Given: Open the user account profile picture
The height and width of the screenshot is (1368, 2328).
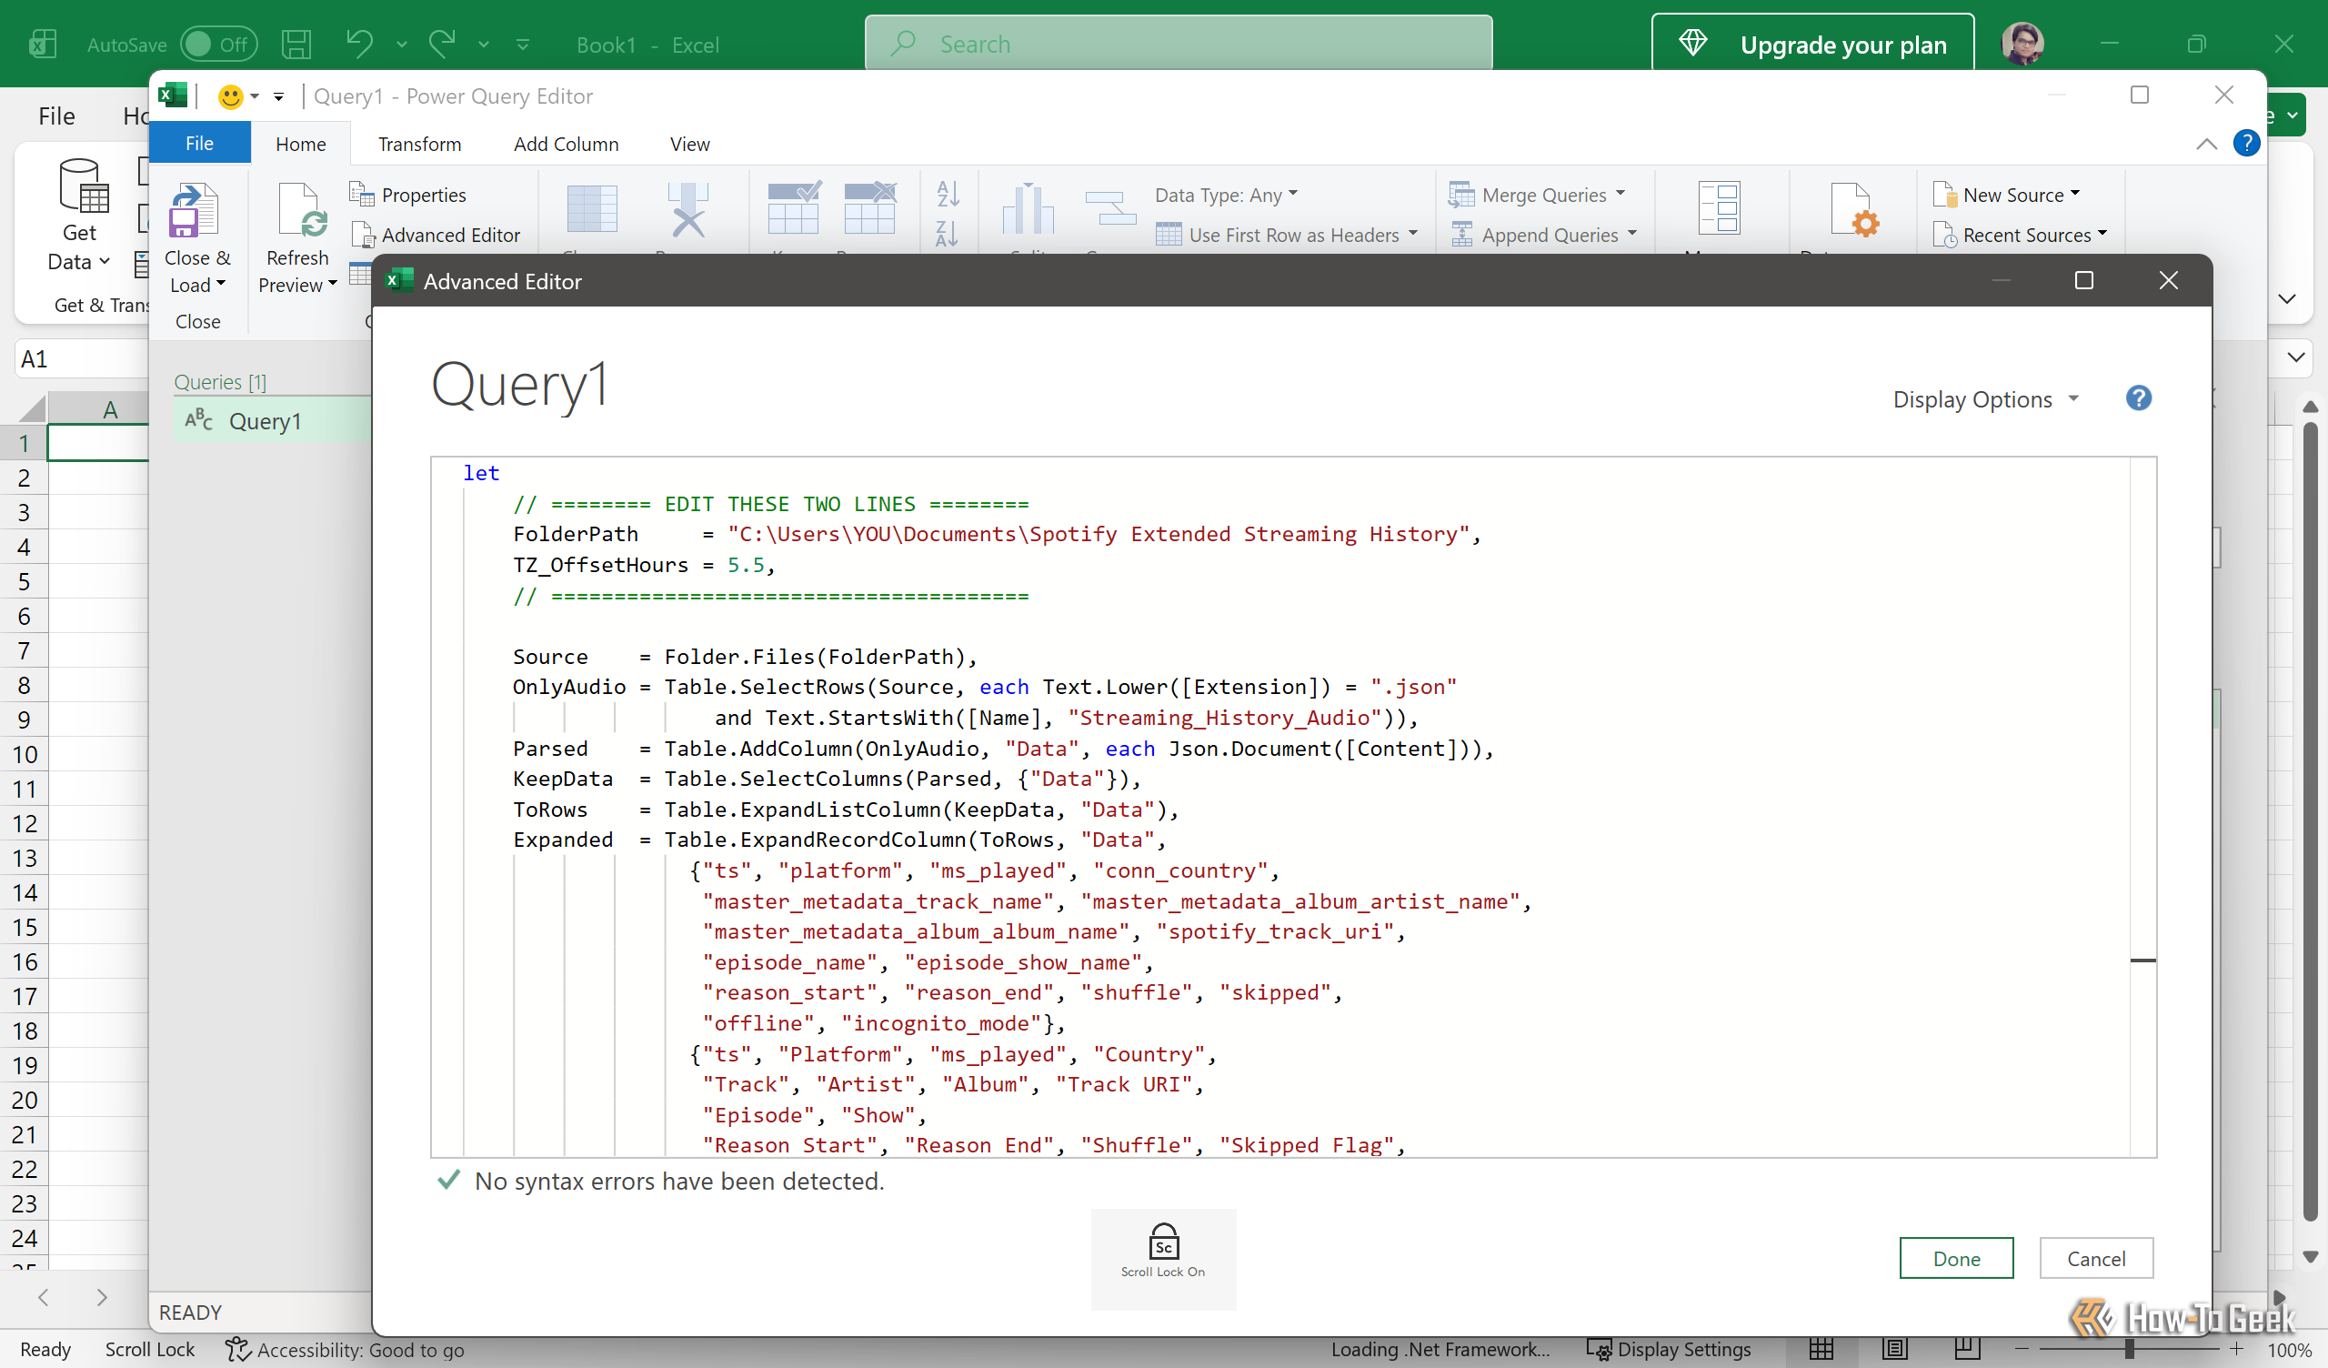Looking at the screenshot, I should tap(2022, 44).
